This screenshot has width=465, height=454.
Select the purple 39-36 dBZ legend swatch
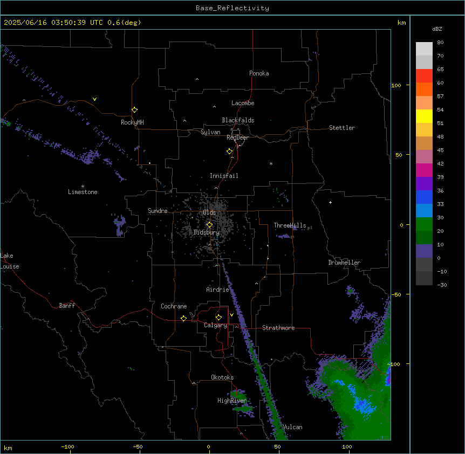[x=424, y=184]
